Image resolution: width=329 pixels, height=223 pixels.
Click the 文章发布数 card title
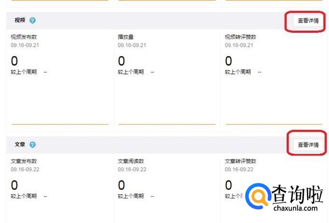[24, 161]
